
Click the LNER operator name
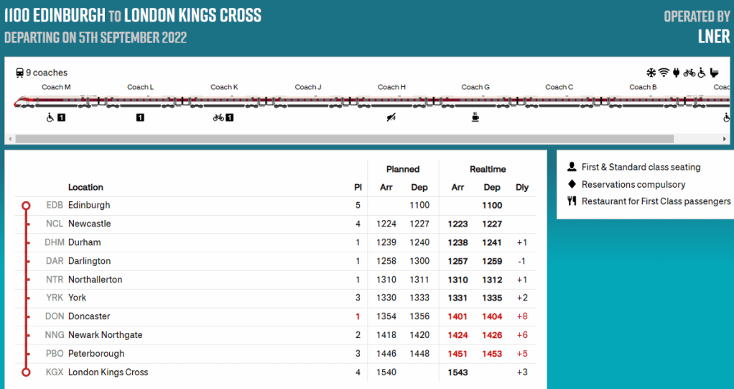click(714, 36)
